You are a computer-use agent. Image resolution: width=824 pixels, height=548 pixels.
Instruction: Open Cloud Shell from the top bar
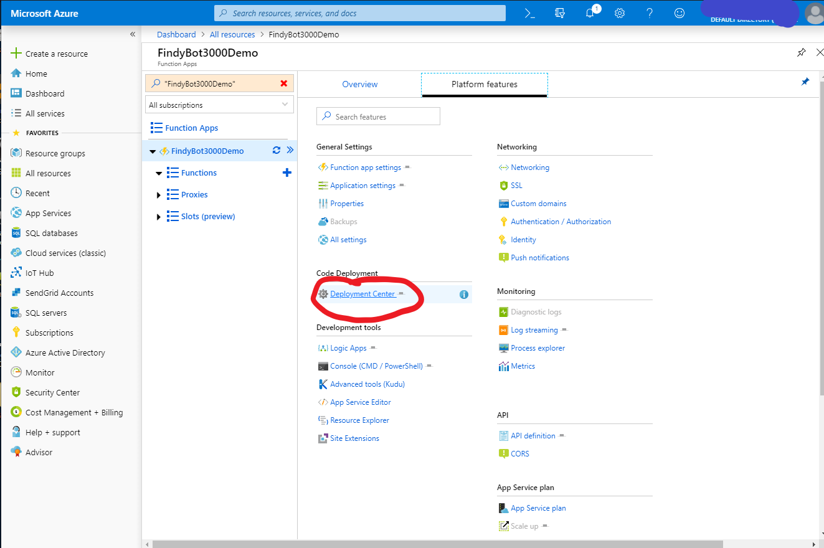(529, 13)
